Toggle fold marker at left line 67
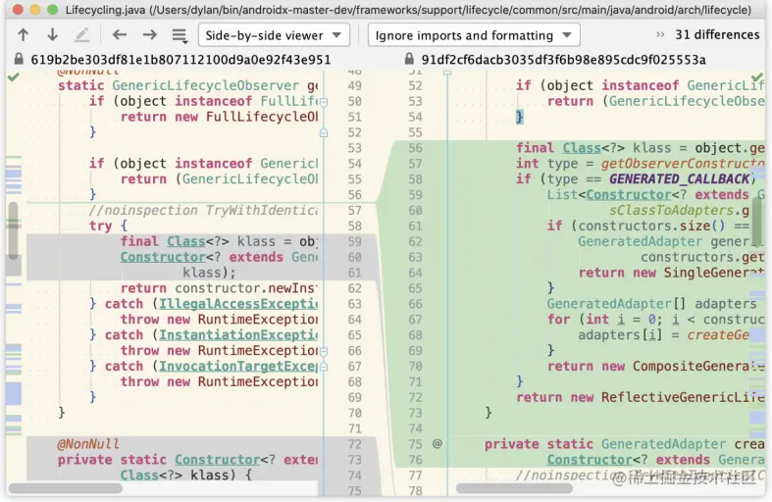 click(324, 367)
